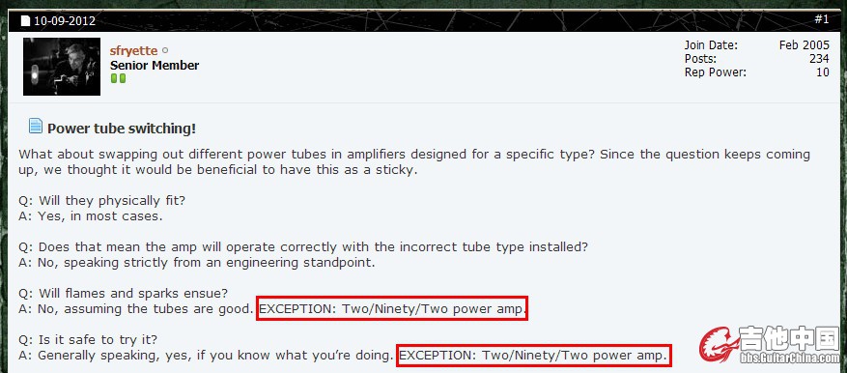Click the GuitarChina dragon logo watermark
This screenshot has height=373, width=847.
pyautogui.click(x=719, y=344)
